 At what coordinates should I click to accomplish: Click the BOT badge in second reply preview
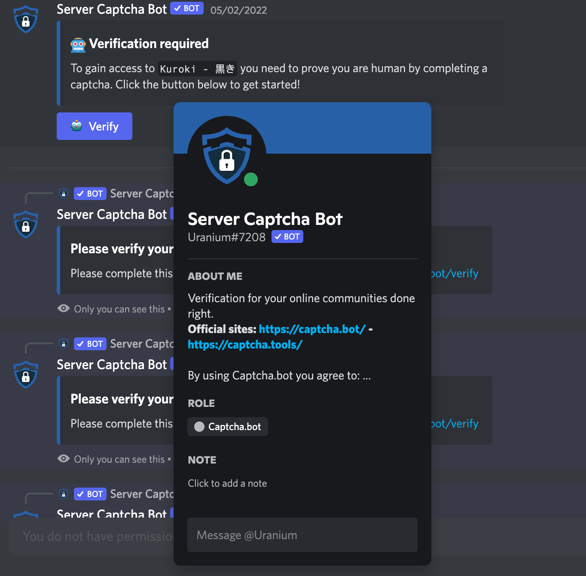pos(90,344)
